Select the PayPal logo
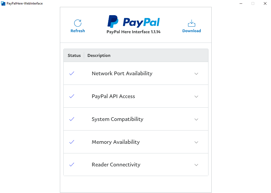This screenshot has width=271, height=193. 133,21
